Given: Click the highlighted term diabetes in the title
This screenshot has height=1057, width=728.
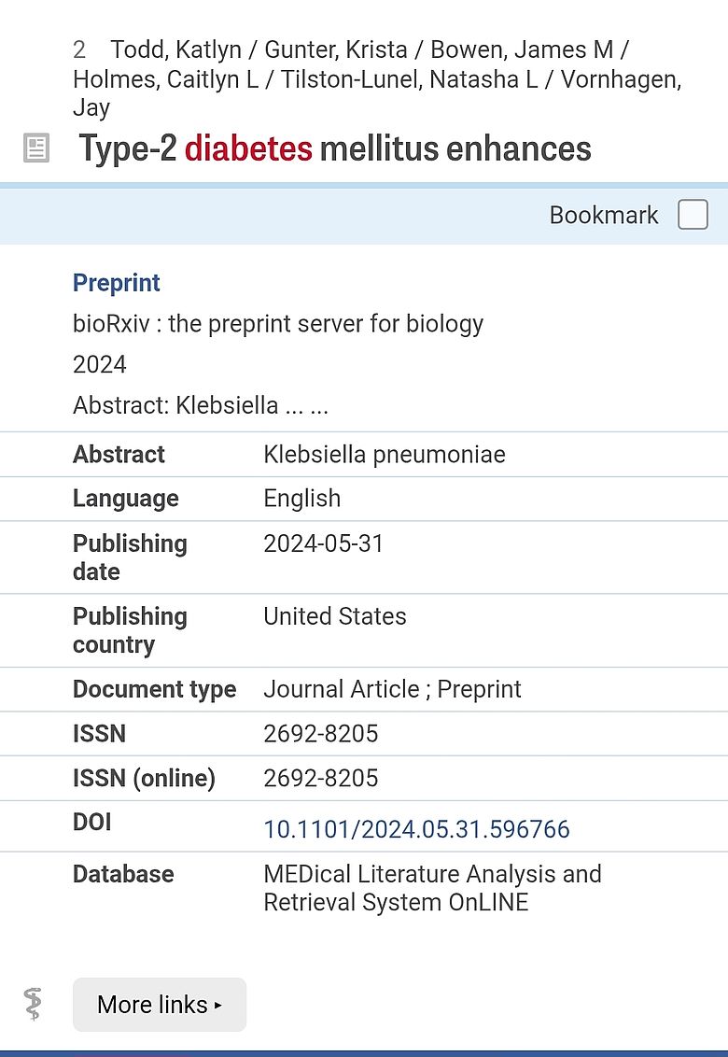Looking at the screenshot, I should coord(247,148).
